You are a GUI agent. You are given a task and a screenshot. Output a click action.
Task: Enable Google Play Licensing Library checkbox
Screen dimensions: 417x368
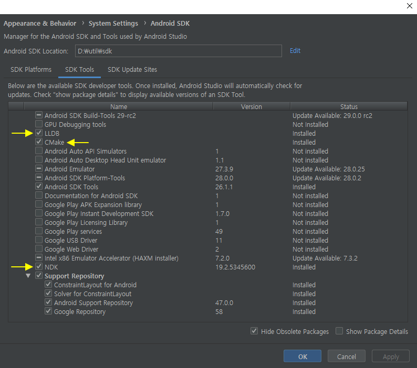(39, 222)
